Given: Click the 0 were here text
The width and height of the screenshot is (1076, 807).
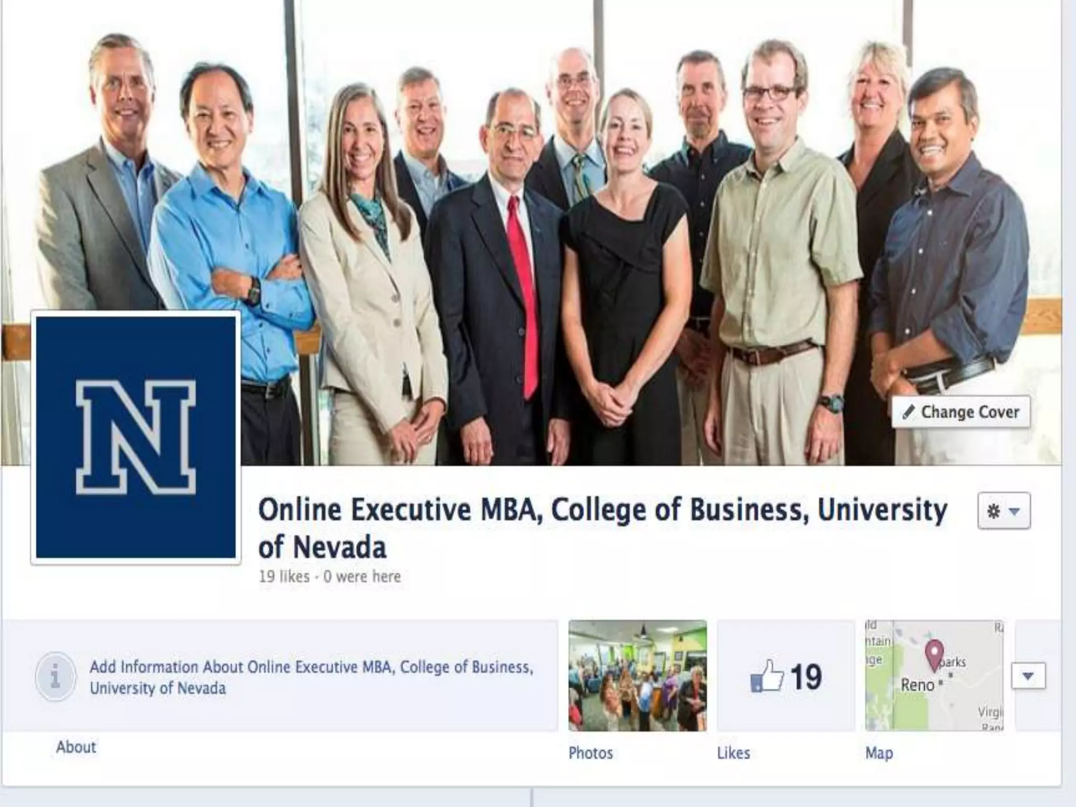Looking at the screenshot, I should pos(362,576).
